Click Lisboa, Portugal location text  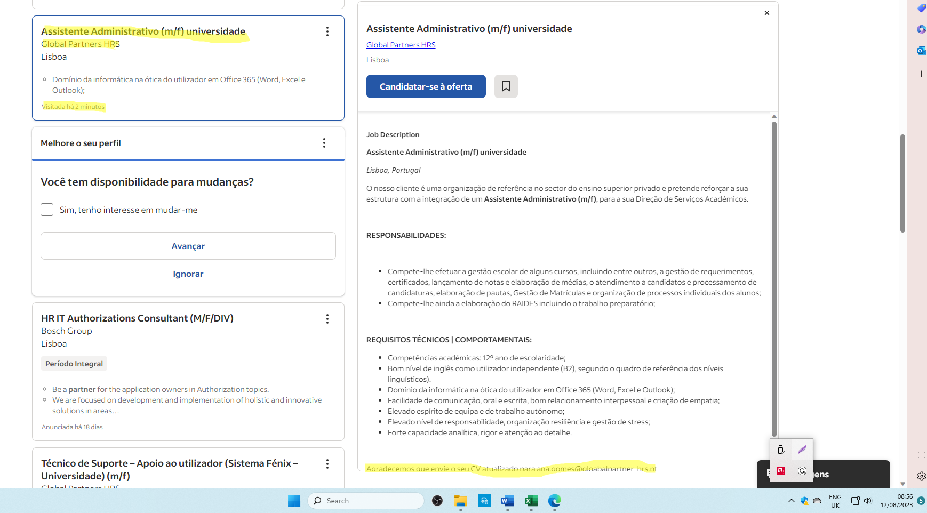point(394,170)
